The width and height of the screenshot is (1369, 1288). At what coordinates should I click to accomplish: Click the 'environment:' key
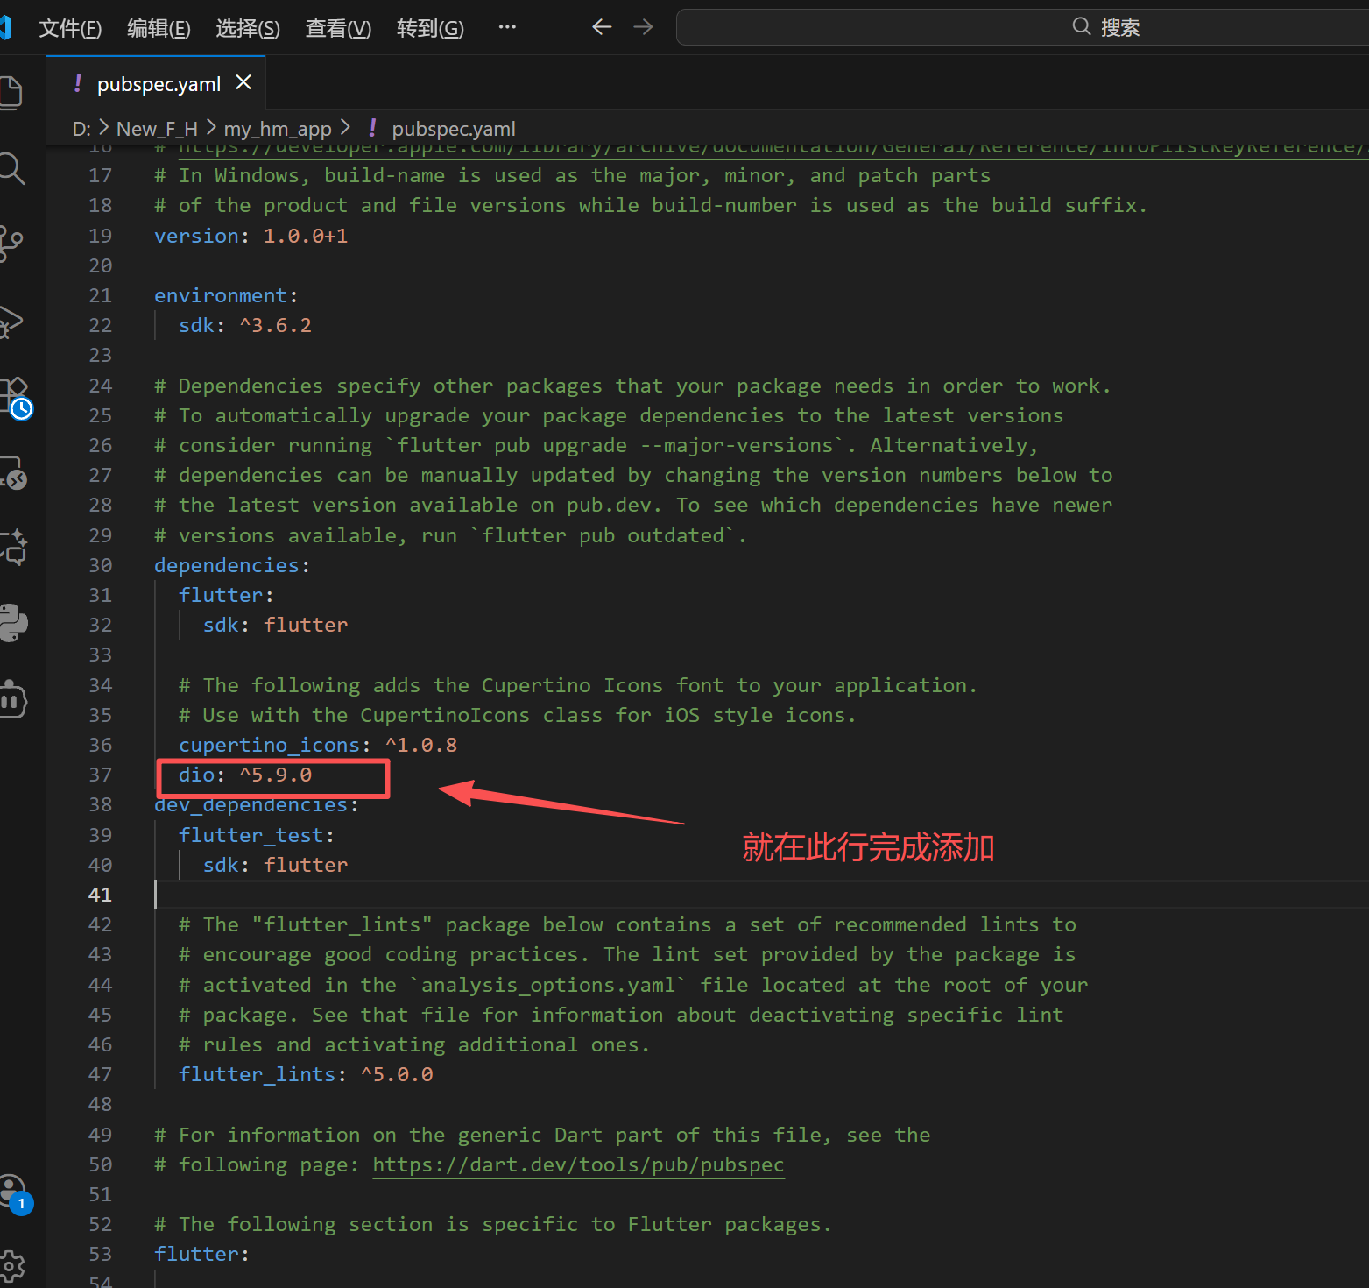click(x=226, y=295)
